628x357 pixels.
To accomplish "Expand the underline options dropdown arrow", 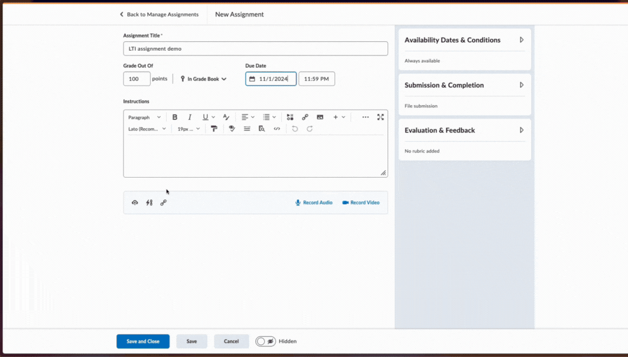I will click(213, 117).
